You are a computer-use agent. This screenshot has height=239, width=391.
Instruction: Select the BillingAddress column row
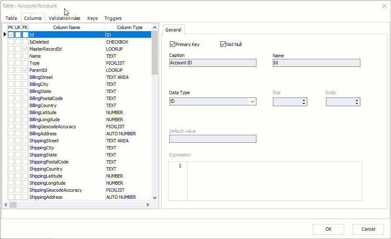point(79,134)
